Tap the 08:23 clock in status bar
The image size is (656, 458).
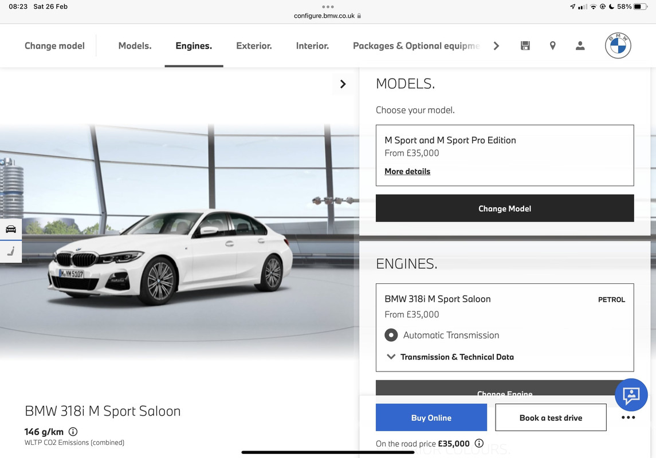coord(18,7)
